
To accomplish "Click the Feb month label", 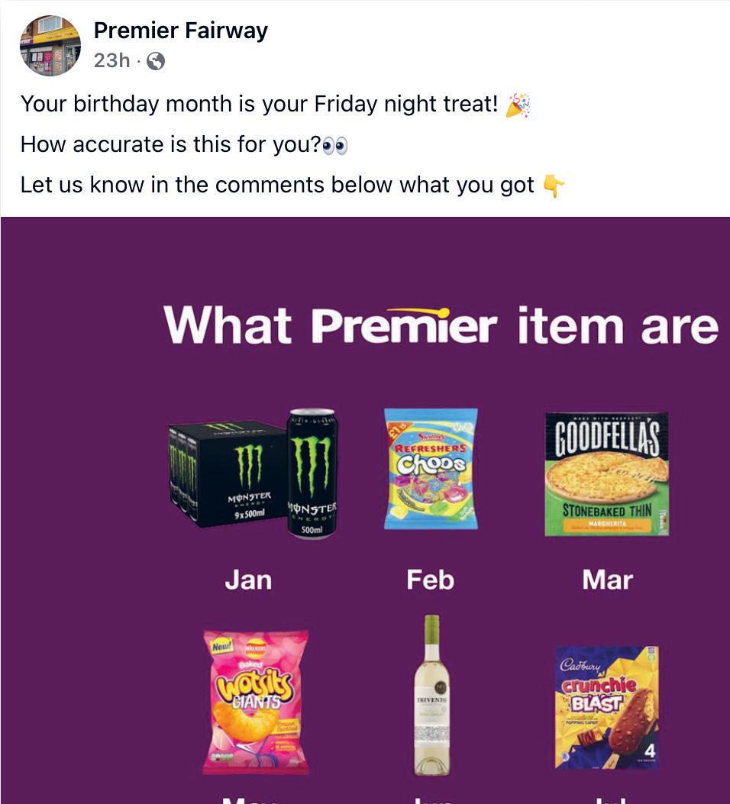I will 431,580.
